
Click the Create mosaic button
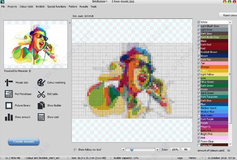[24, 142]
